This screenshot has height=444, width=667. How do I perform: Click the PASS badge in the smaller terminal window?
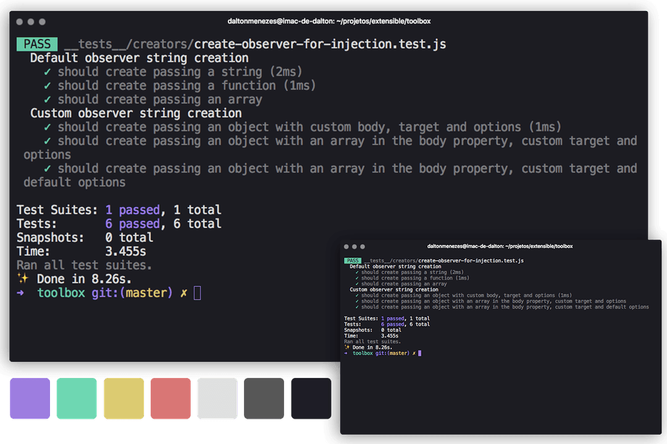point(352,261)
